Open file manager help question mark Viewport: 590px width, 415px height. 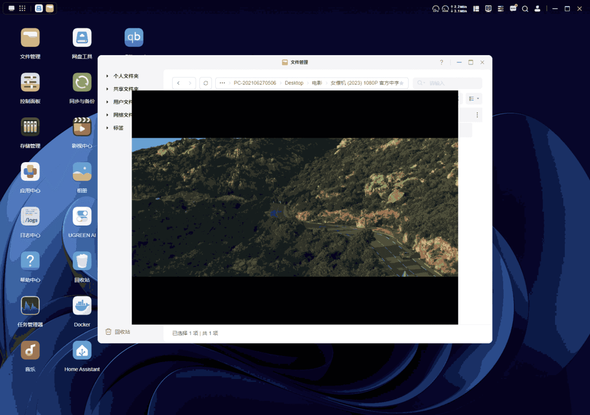click(x=441, y=62)
